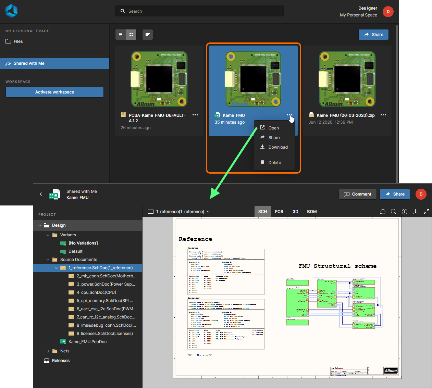This screenshot has height=388, width=432.
Task: Expand the Nets folder
Action: click(48, 351)
